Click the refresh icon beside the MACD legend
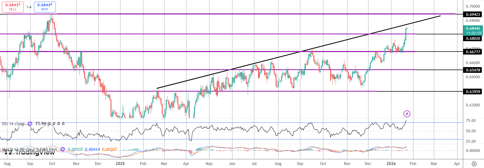The image size is (484, 168). [63, 149]
